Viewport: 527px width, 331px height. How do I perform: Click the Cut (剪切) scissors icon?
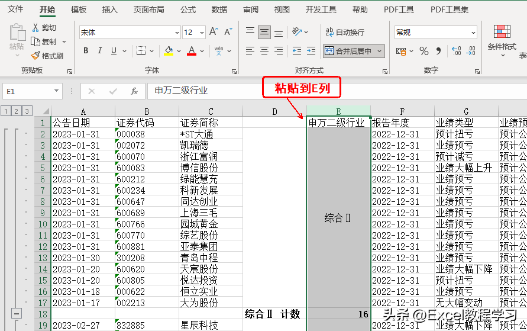click(36, 28)
